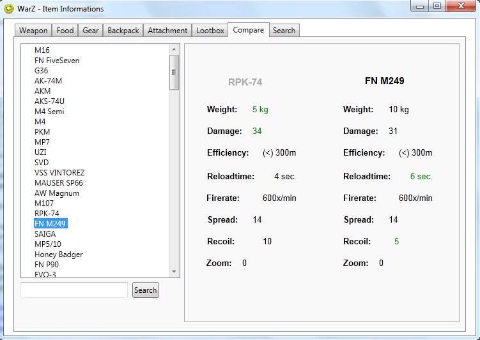Screen dimensions: 480x340
Task: Select AK-74M in the weapon list
Action: pyautogui.click(x=48, y=80)
